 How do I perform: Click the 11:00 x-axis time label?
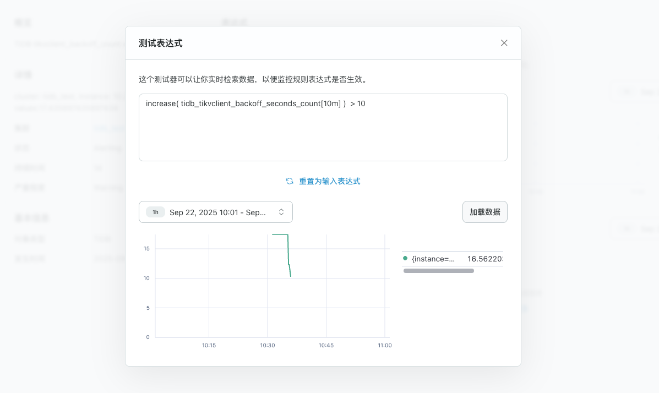point(385,346)
